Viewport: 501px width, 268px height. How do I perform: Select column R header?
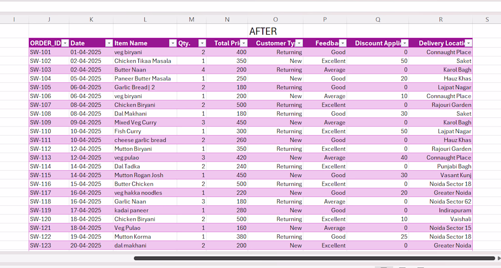440,20
